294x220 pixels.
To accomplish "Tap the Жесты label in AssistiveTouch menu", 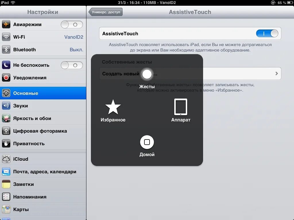I will tap(147, 87).
